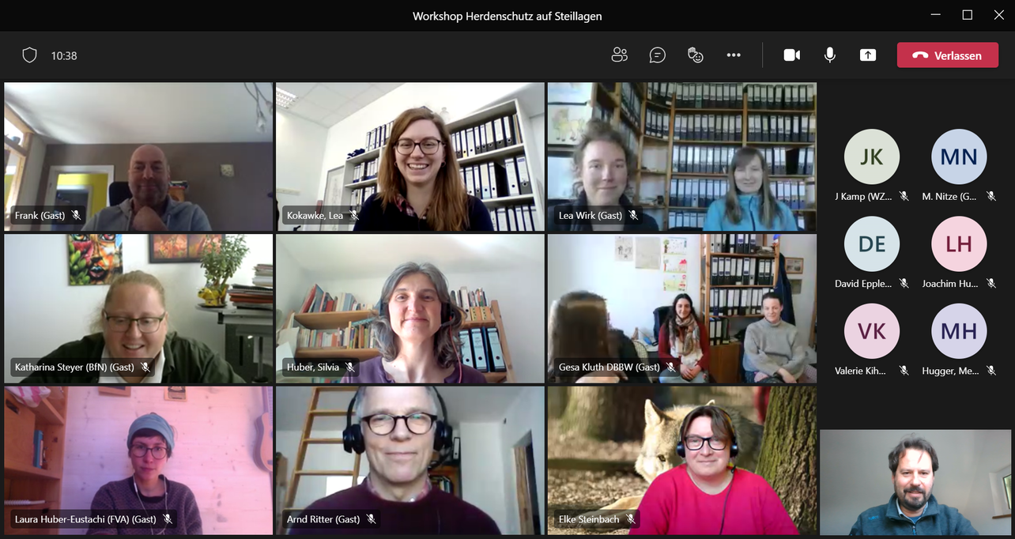Click muted mic icon beside Frank (Gast)
This screenshot has width=1015, height=539.
[x=77, y=215]
